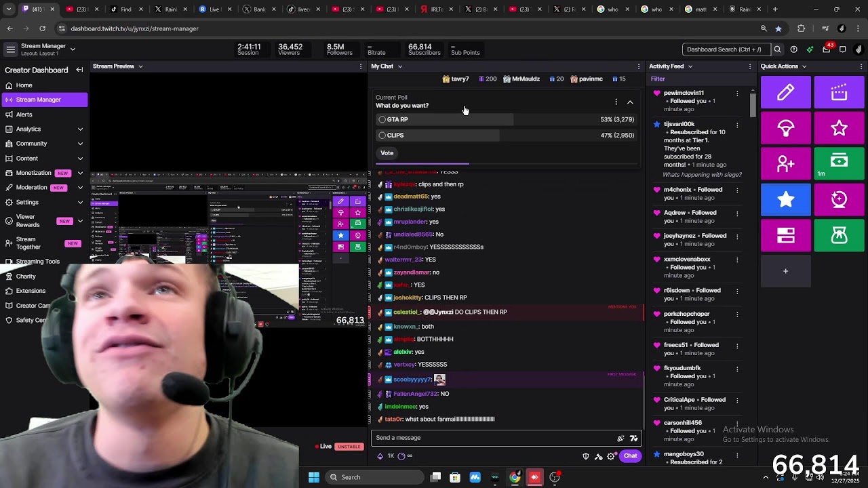Click the Shield Mode icon below chat

(586, 456)
